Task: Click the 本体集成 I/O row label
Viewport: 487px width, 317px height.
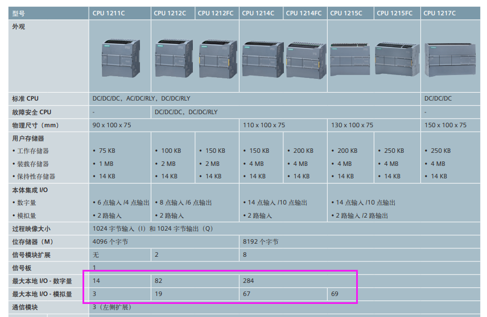Action: [30, 190]
